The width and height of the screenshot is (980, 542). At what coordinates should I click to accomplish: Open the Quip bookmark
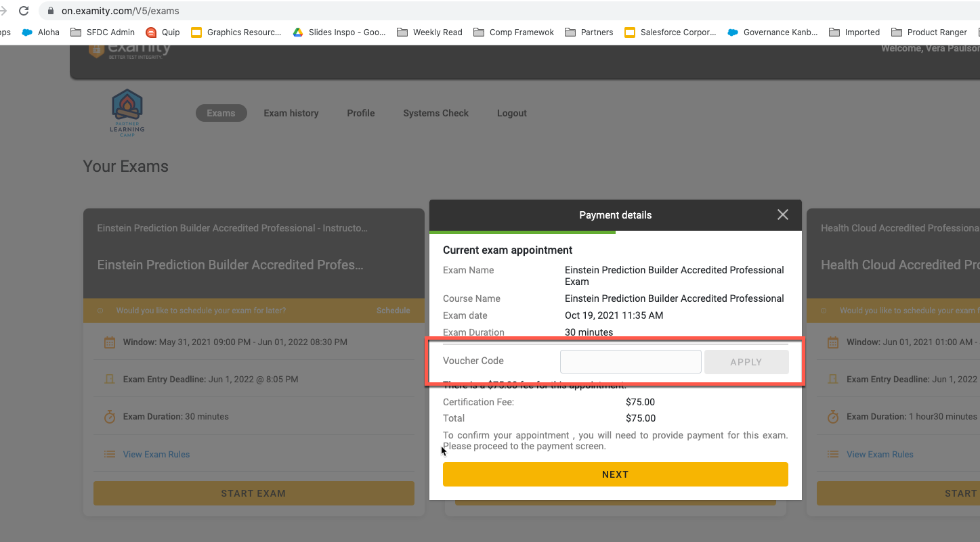pos(163,32)
